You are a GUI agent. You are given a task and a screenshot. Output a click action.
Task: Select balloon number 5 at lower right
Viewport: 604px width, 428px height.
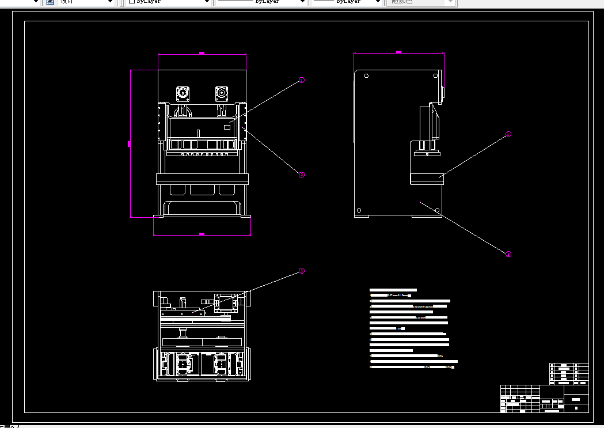click(x=508, y=254)
